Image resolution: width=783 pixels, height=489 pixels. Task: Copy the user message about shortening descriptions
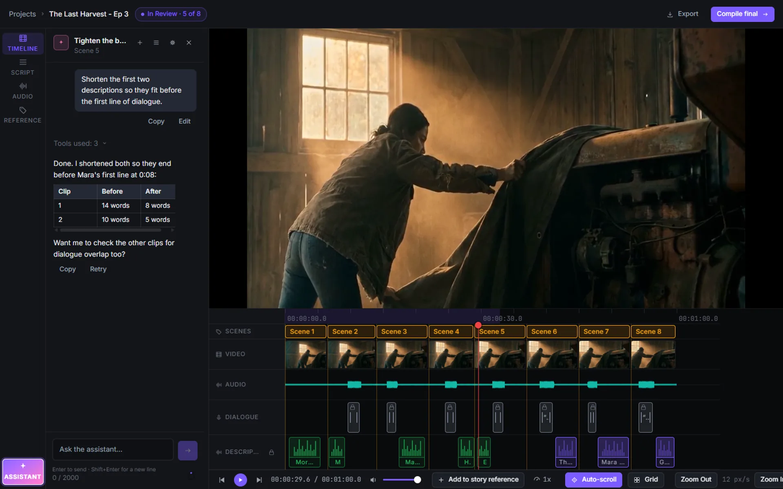point(156,121)
